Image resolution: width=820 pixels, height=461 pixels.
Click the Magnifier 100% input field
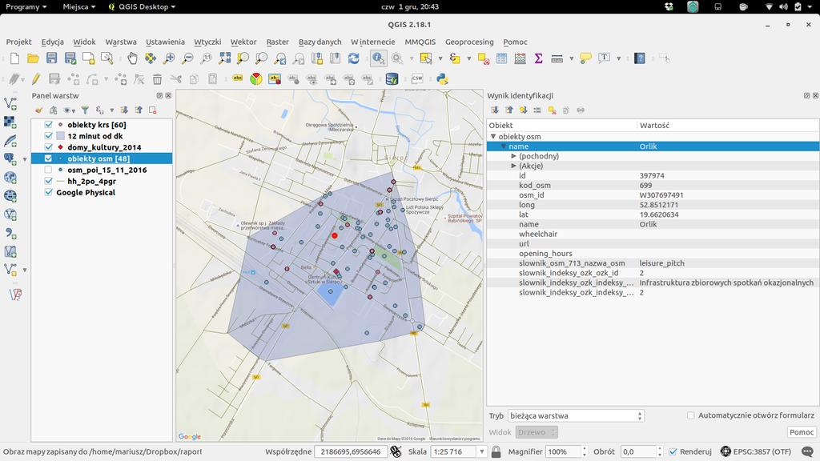[563, 451]
